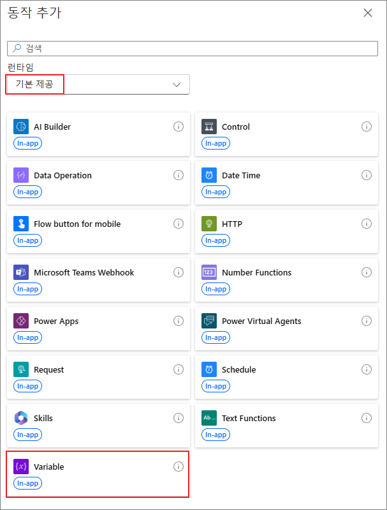Click the Request connector icon
Viewport: 387px width, 510px height.
[21, 369]
